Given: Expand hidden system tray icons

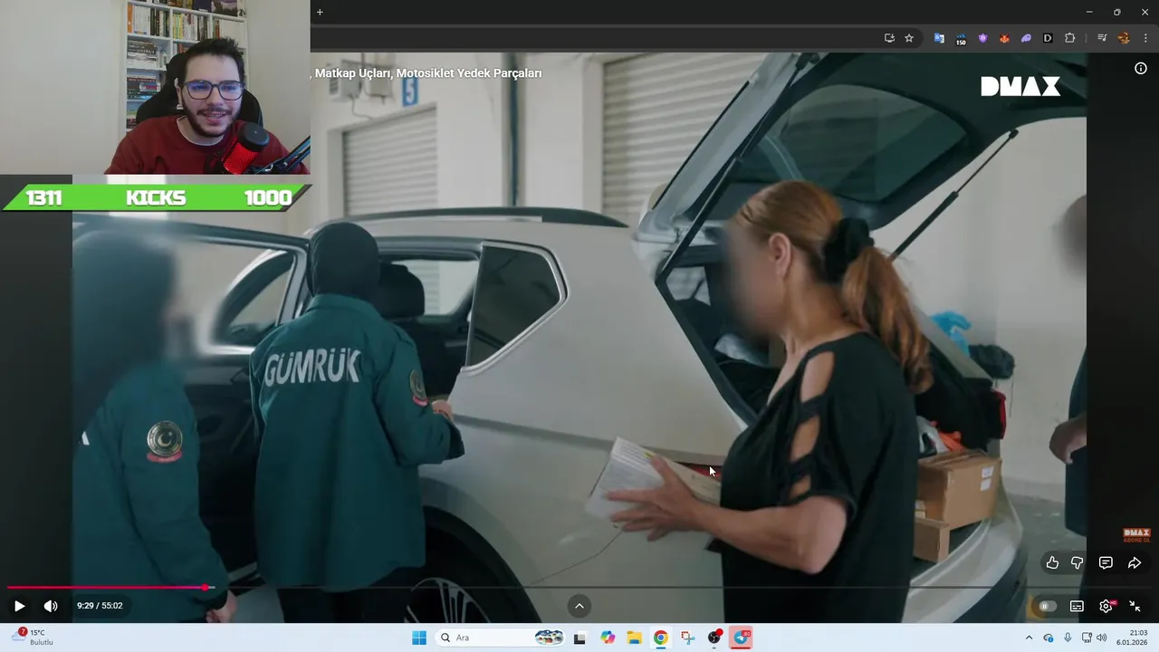Looking at the screenshot, I should click(1029, 638).
